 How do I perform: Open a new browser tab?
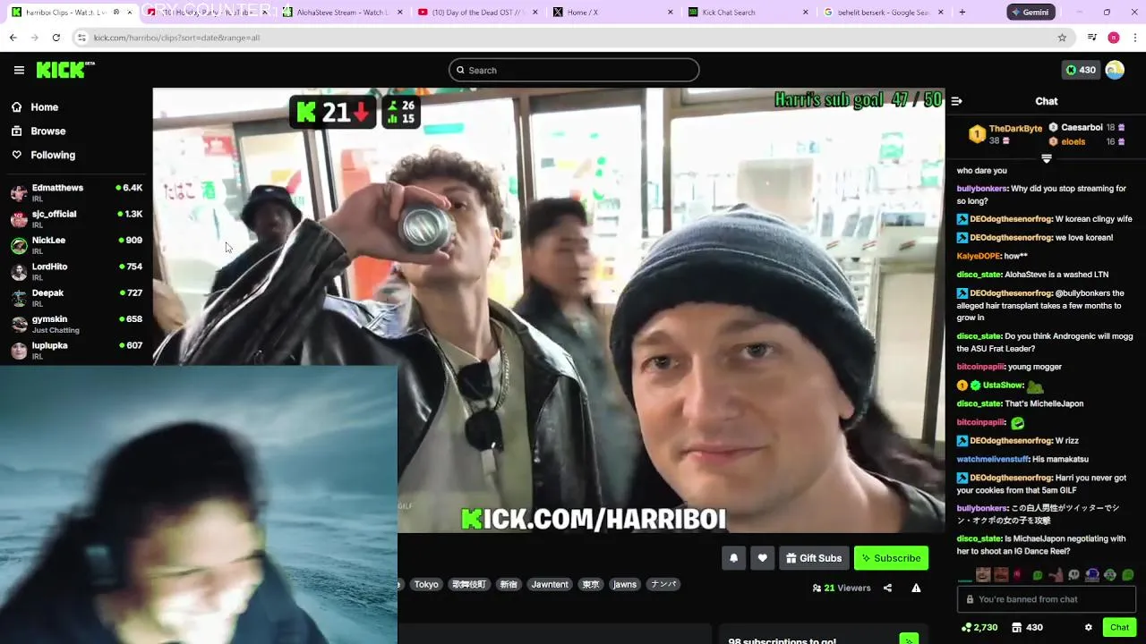pyautogui.click(x=962, y=13)
